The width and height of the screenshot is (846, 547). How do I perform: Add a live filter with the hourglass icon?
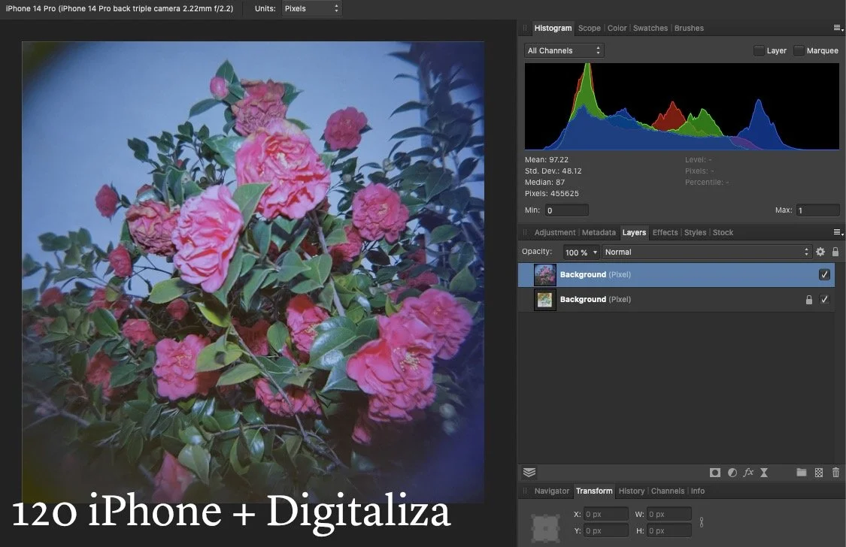pos(764,473)
